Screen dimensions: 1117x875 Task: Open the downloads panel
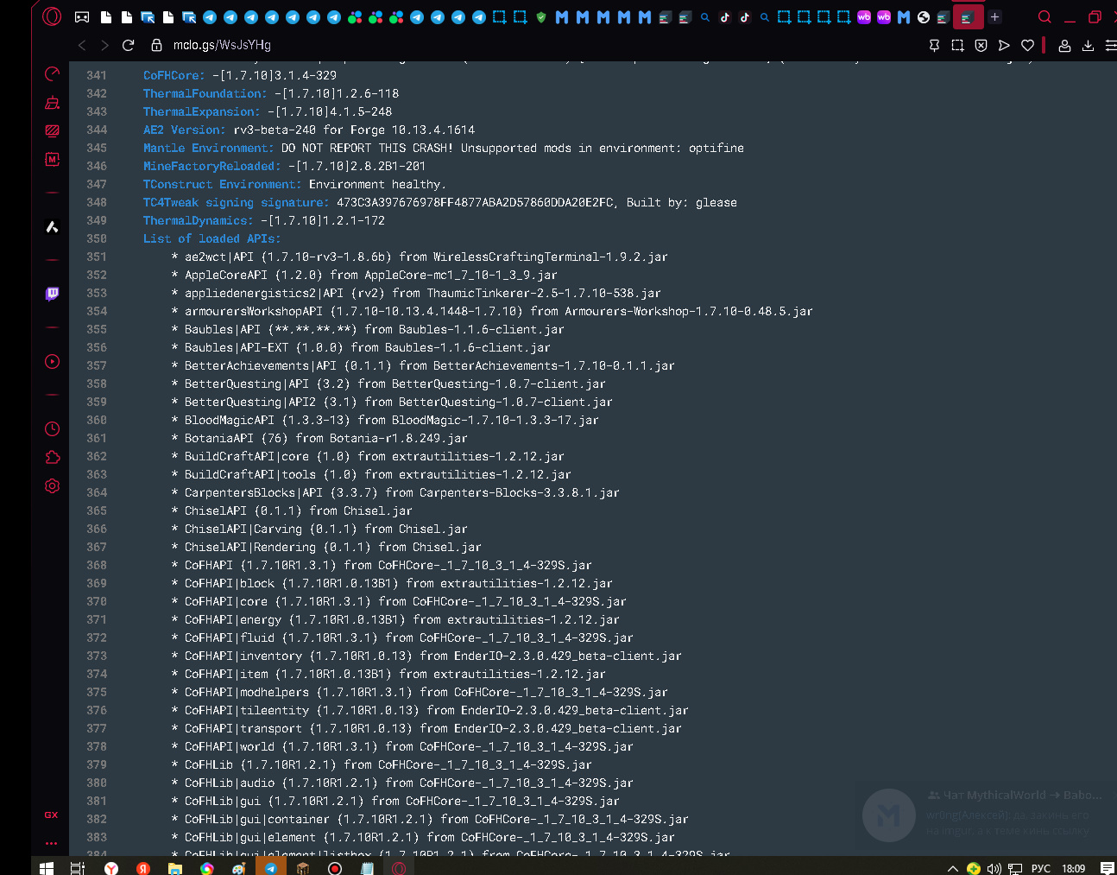point(1088,45)
